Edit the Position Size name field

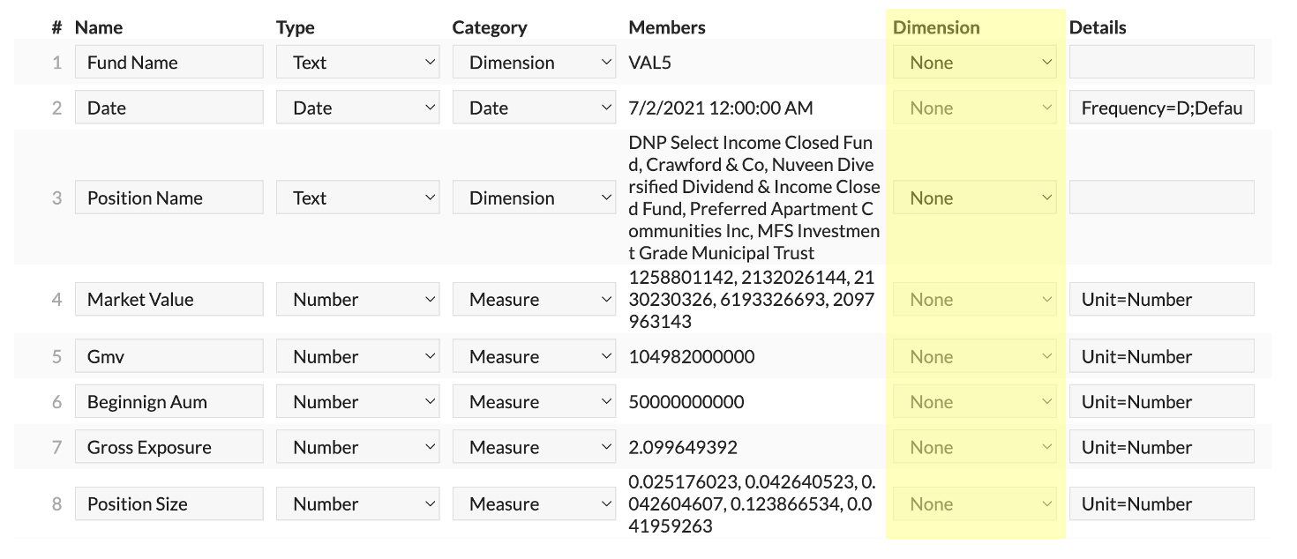point(169,503)
